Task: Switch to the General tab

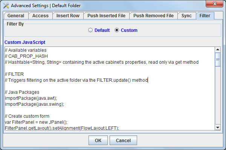Action: click(16, 16)
